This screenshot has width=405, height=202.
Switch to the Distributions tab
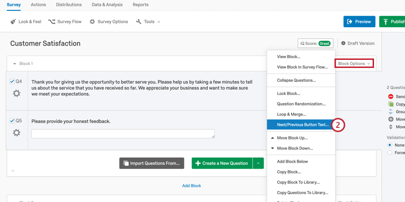69,5
